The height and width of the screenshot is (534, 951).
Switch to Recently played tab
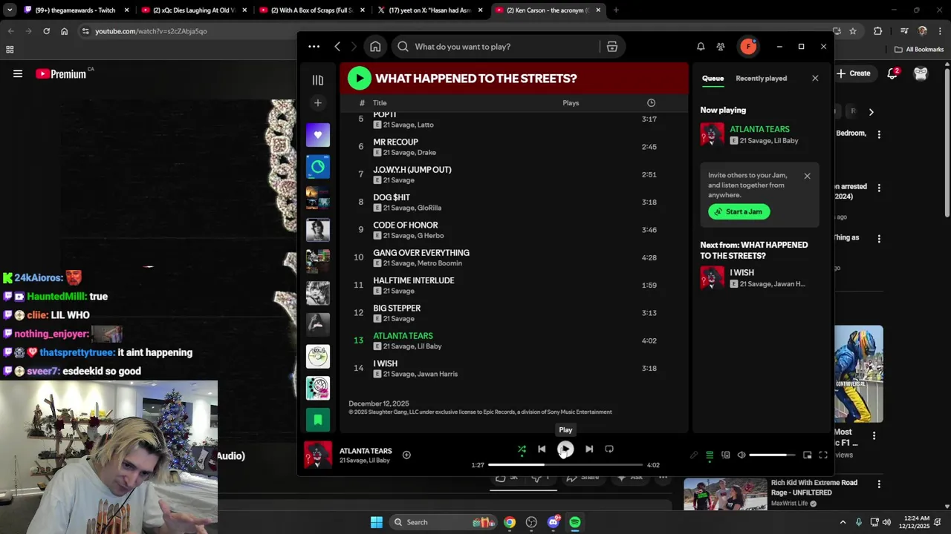click(761, 79)
